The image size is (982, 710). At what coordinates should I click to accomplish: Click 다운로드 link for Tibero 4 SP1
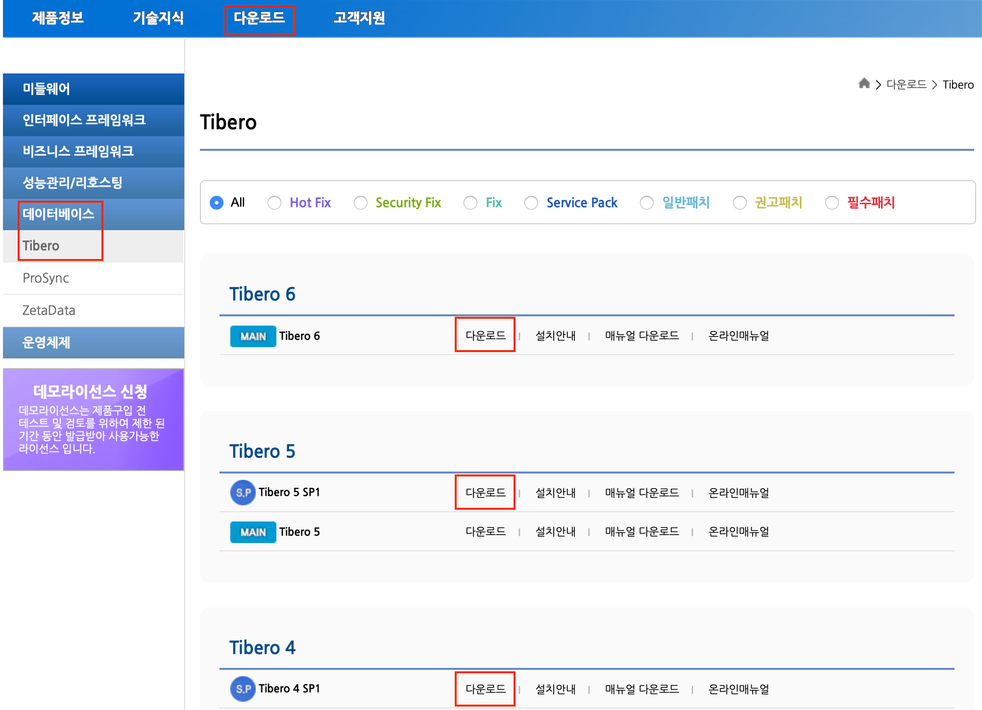485,689
